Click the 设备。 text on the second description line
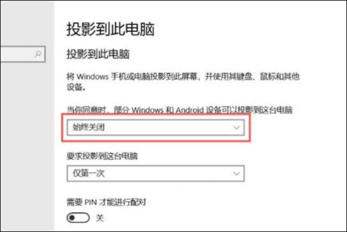 pyautogui.click(x=76, y=87)
